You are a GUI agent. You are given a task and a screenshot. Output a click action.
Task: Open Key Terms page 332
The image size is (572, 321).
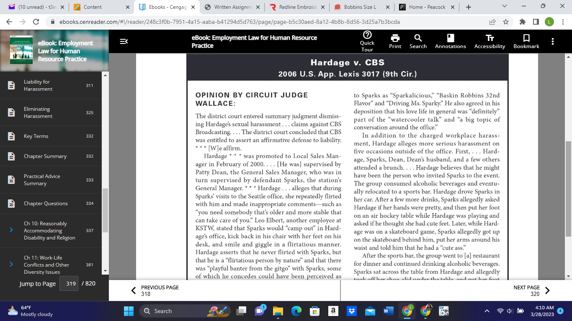point(51,136)
